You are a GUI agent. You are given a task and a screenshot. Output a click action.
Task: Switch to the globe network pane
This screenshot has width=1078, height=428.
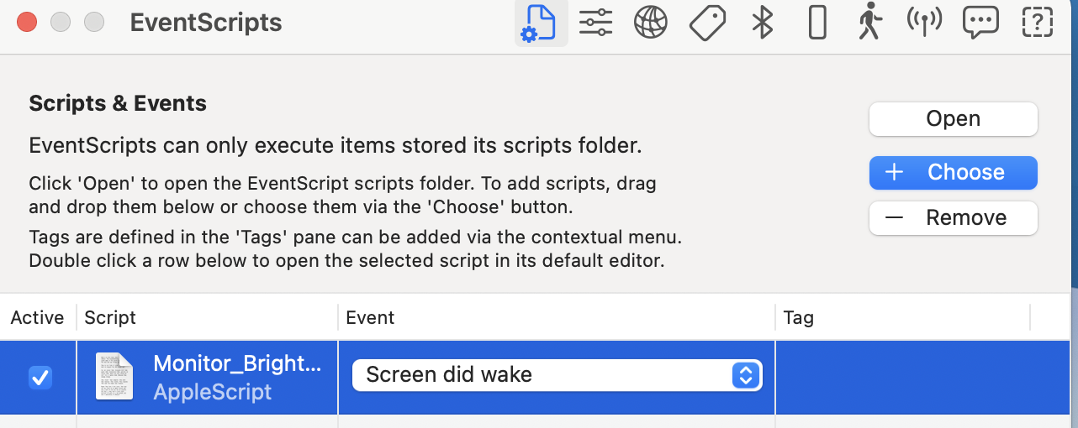(650, 23)
